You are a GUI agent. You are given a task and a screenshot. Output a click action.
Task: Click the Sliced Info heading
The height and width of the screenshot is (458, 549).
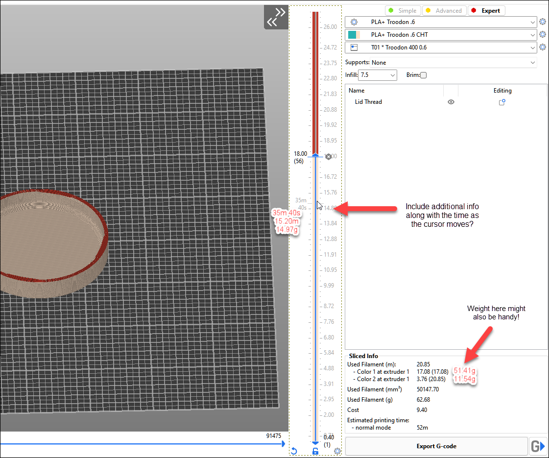click(363, 356)
